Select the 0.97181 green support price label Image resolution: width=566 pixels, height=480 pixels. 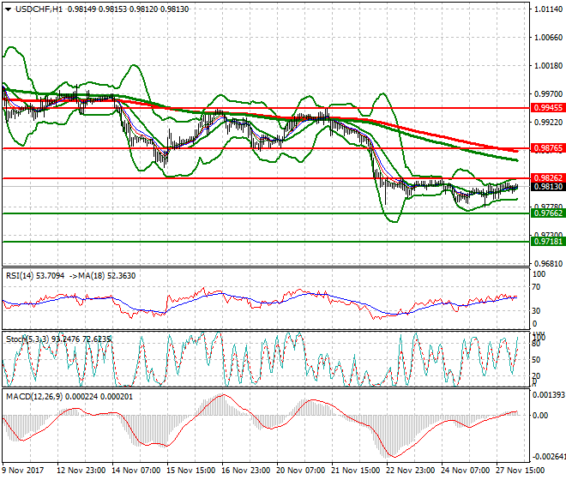547,242
